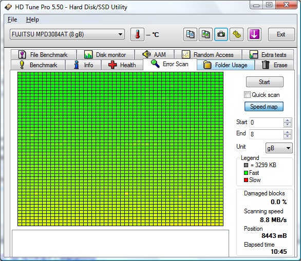This screenshot has height=261, width=301.
Task: Click the End position input field
Action: (x=266, y=134)
